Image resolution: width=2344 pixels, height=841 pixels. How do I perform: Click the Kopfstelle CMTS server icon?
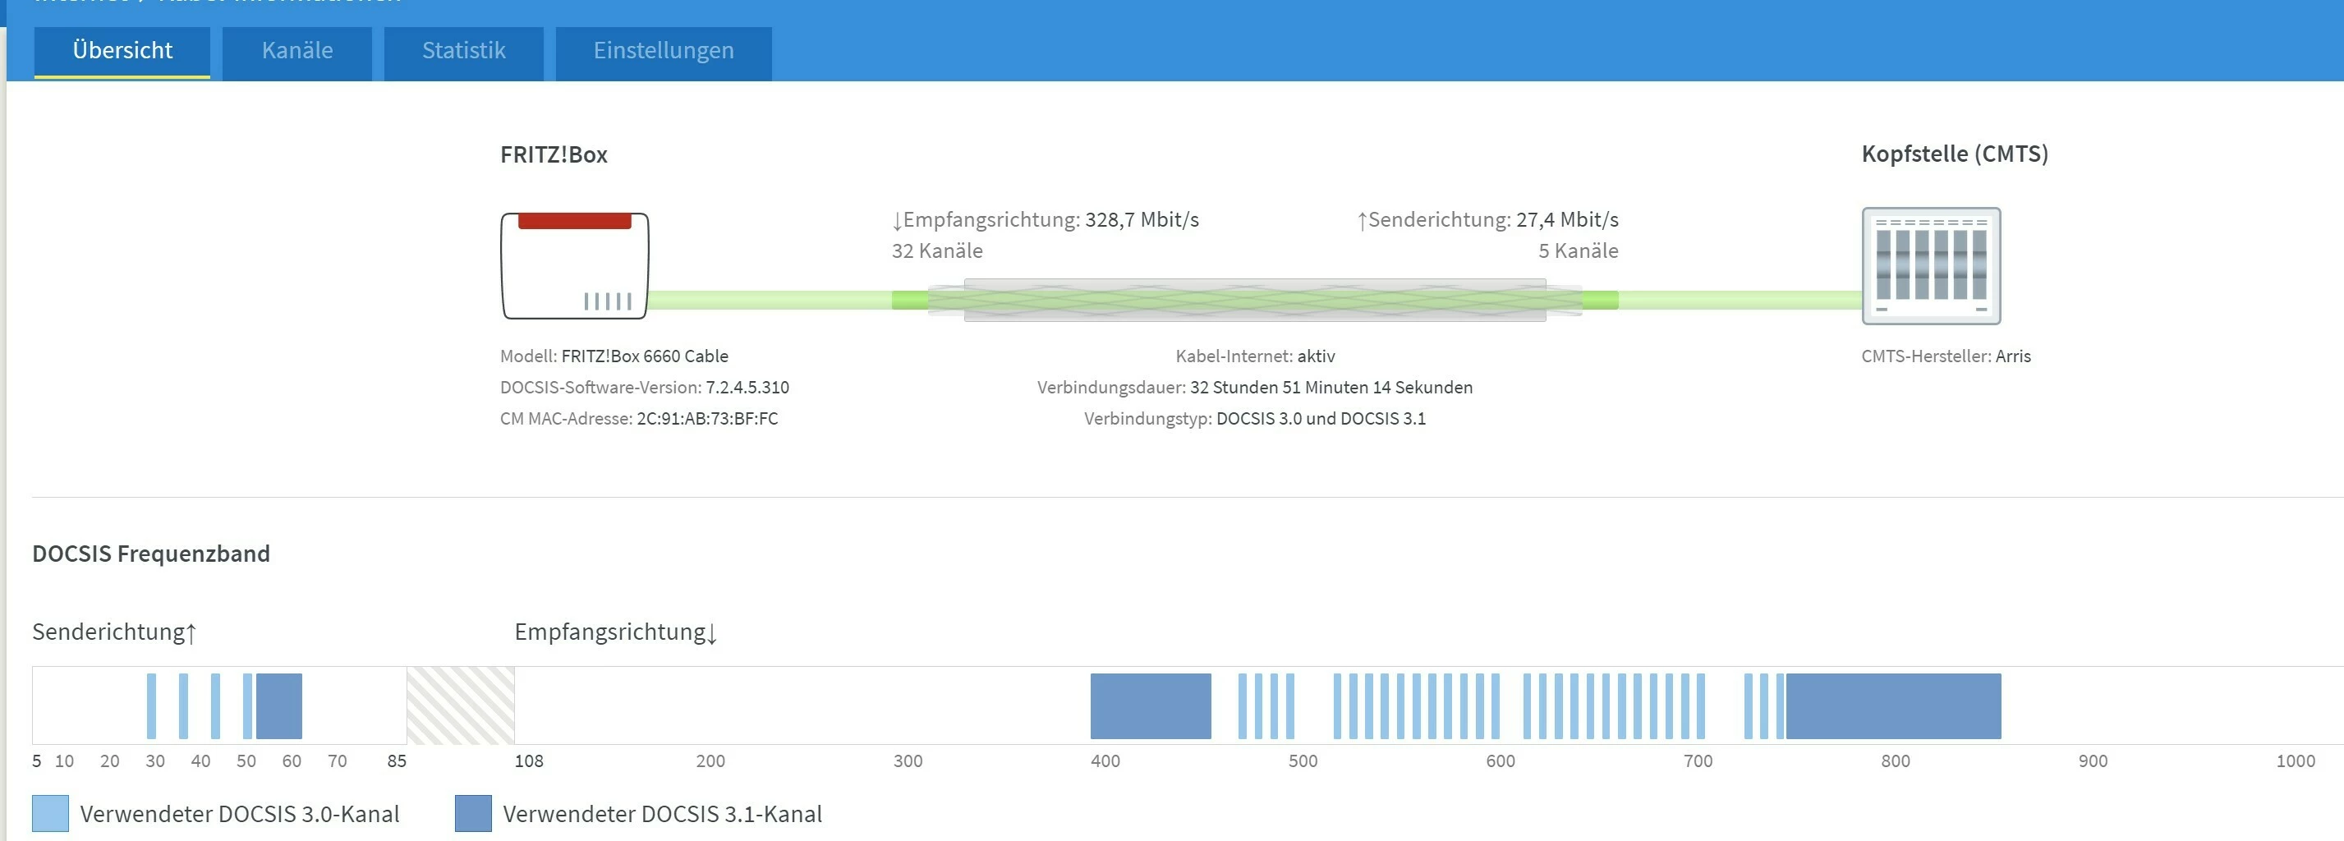(x=1931, y=266)
